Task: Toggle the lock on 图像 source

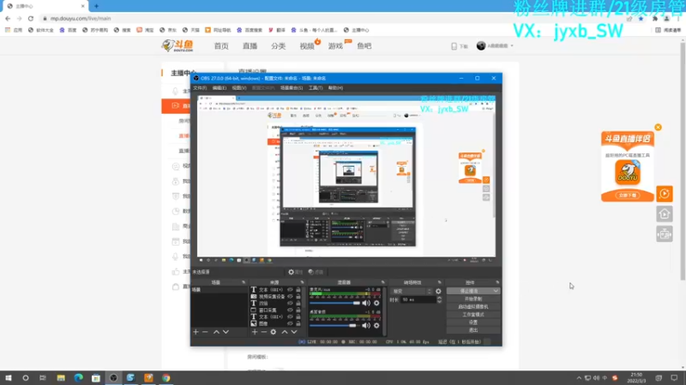Action: pos(298,323)
